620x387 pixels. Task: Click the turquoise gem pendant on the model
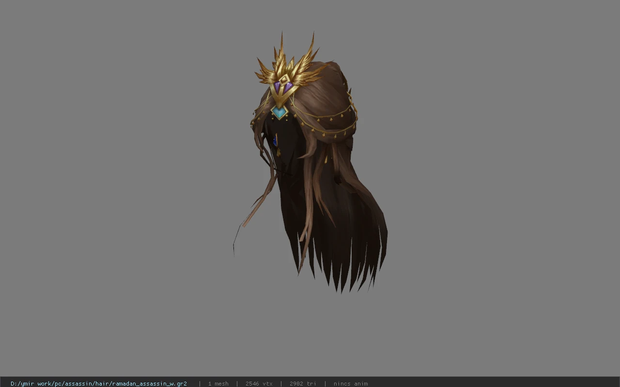279,112
